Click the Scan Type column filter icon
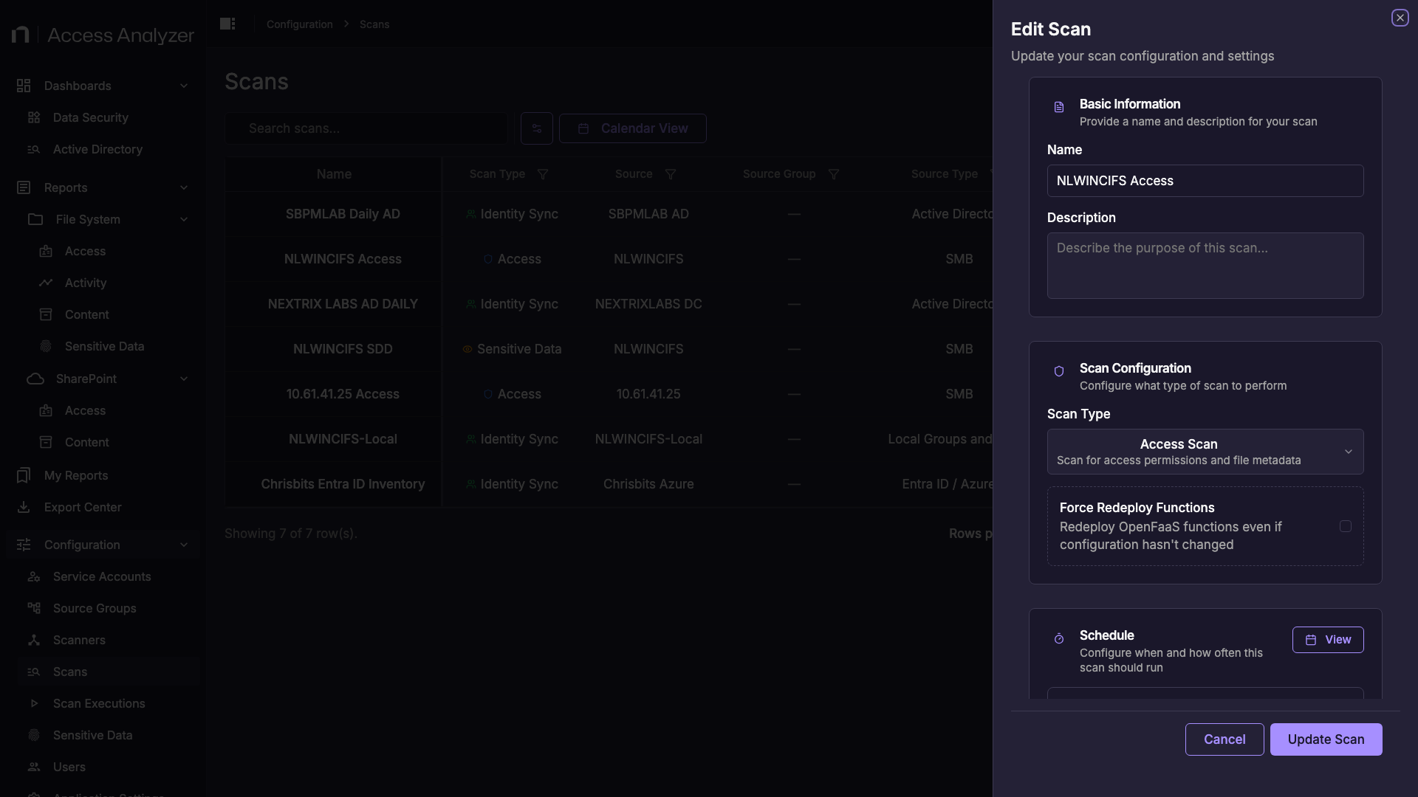This screenshot has width=1418, height=797. tap(543, 174)
